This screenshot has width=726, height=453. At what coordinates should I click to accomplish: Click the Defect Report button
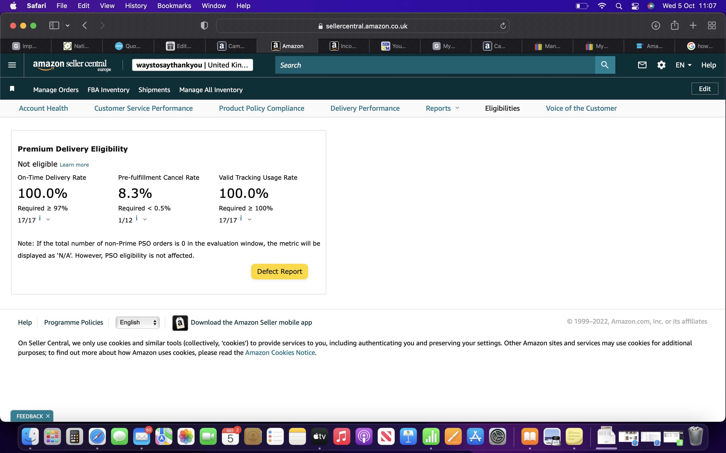pos(279,272)
